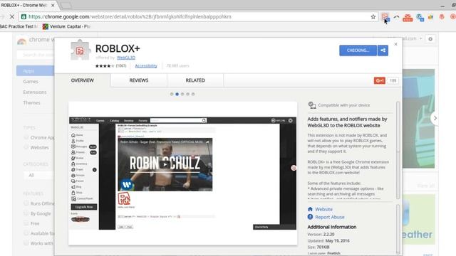Click the CHECKING... install button
The width and height of the screenshot is (456, 256).
358,50
